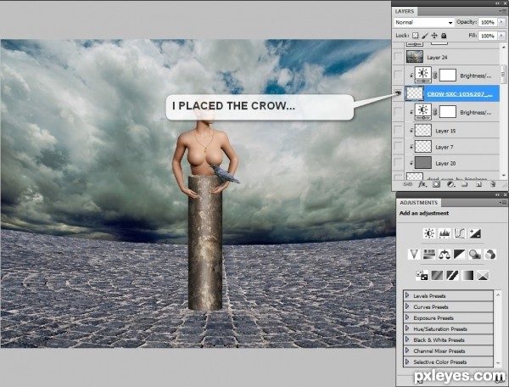Screen dimensions: 509x387
Task: Select the Layer 15 name
Action: [x=445, y=131]
